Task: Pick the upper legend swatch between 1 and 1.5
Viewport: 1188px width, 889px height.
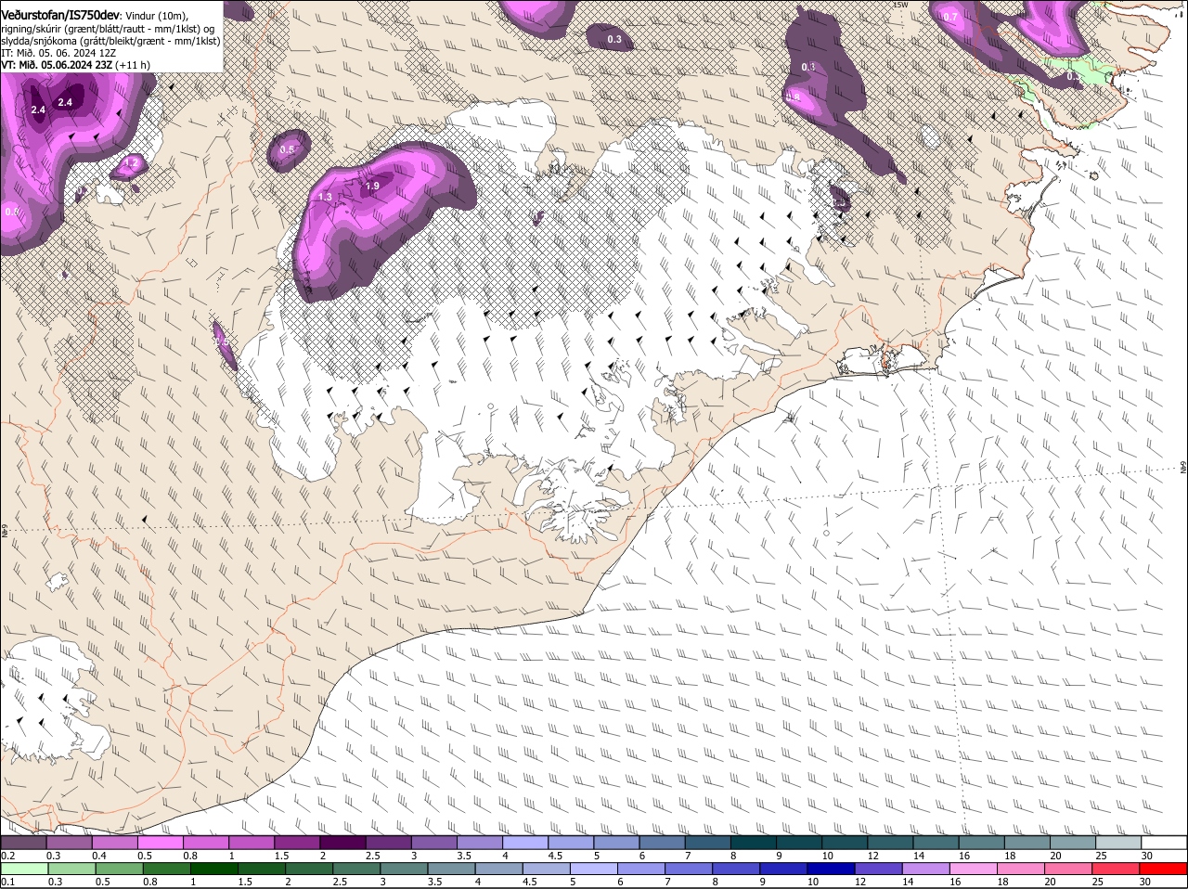Action: (x=251, y=843)
